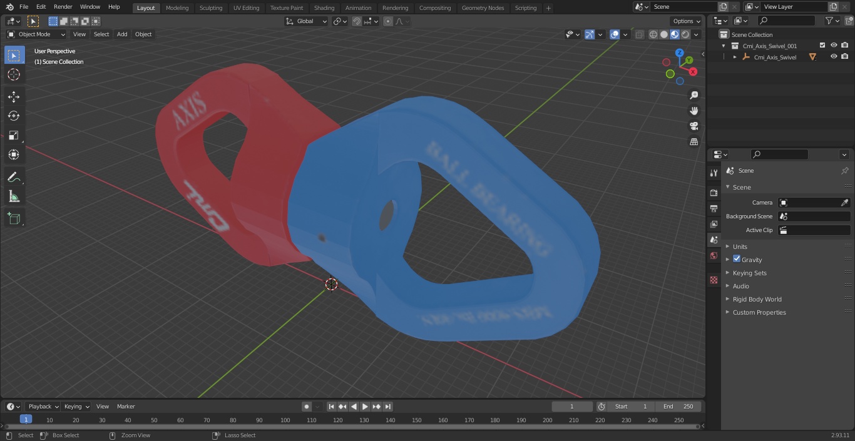Open Global transform orientation dropdown
The width and height of the screenshot is (855, 441).
[x=306, y=21]
